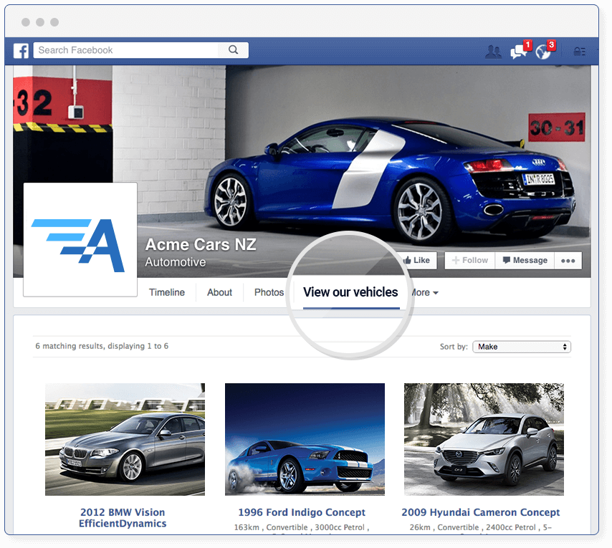Open the Sort by Make dropdown
Screen dimensions: 612x548
[x=522, y=347]
